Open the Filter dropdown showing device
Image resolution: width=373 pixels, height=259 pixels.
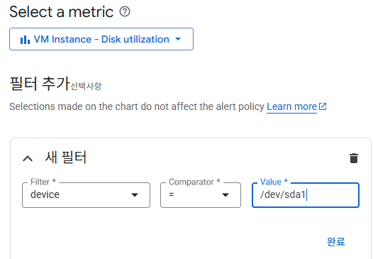click(x=86, y=195)
